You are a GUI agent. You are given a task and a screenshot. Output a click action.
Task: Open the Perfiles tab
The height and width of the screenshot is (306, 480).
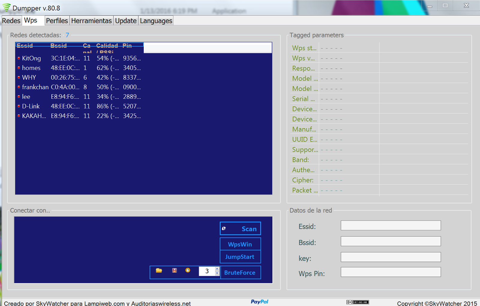57,21
